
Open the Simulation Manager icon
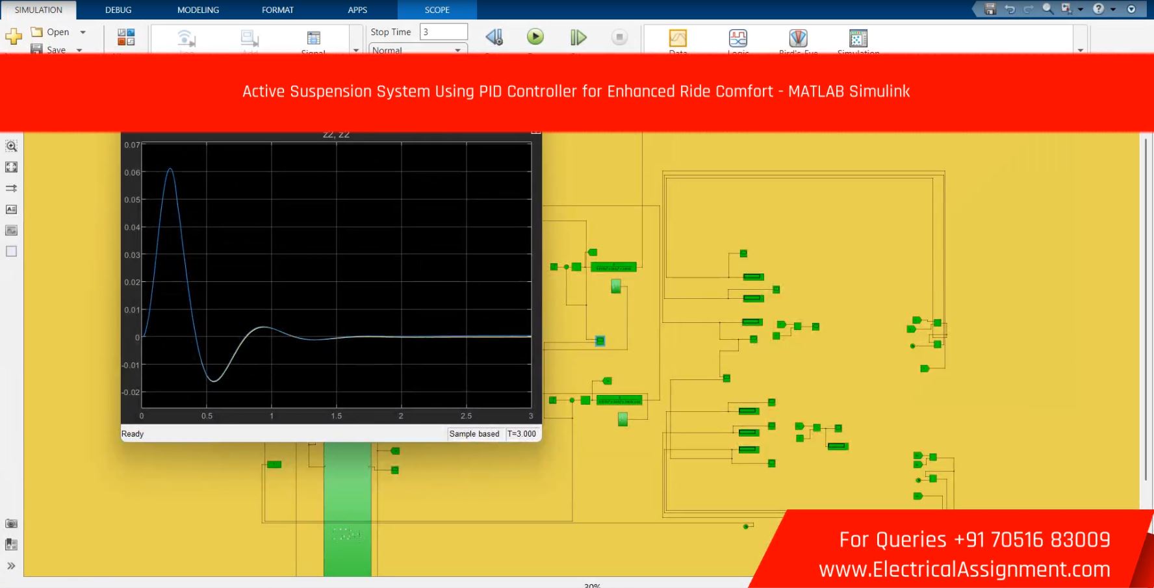(858, 38)
